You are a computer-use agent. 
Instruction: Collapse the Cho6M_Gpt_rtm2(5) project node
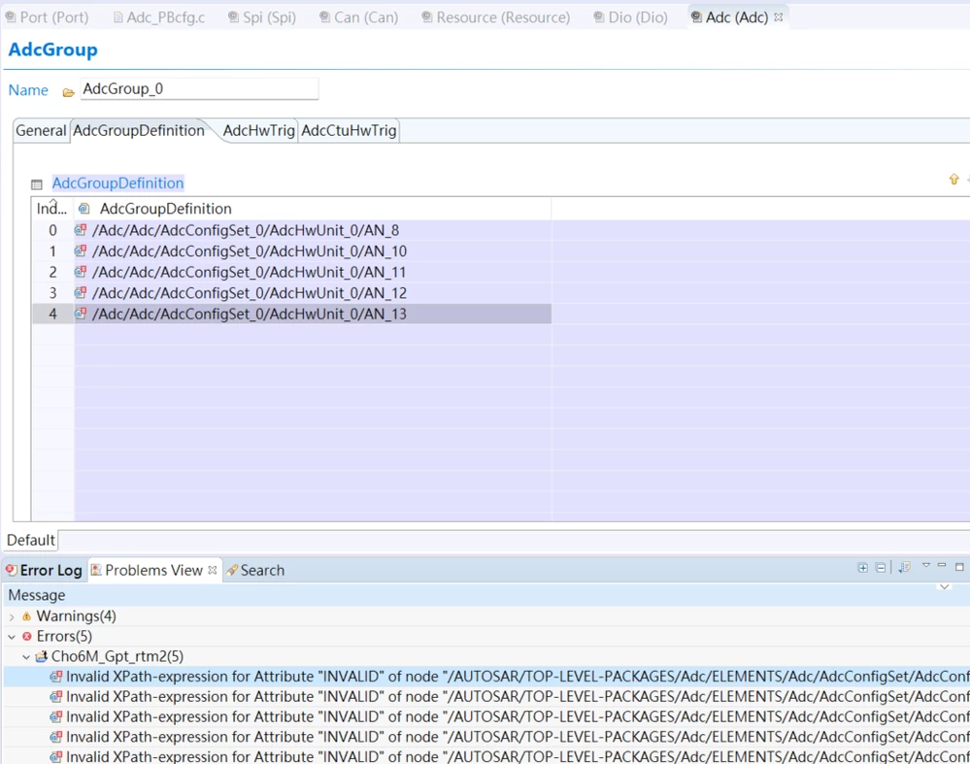(26, 657)
